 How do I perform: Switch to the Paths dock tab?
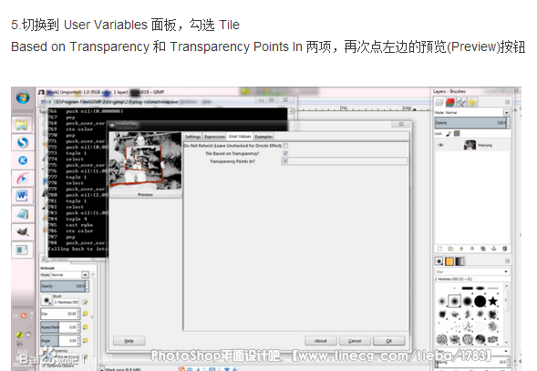click(461, 102)
